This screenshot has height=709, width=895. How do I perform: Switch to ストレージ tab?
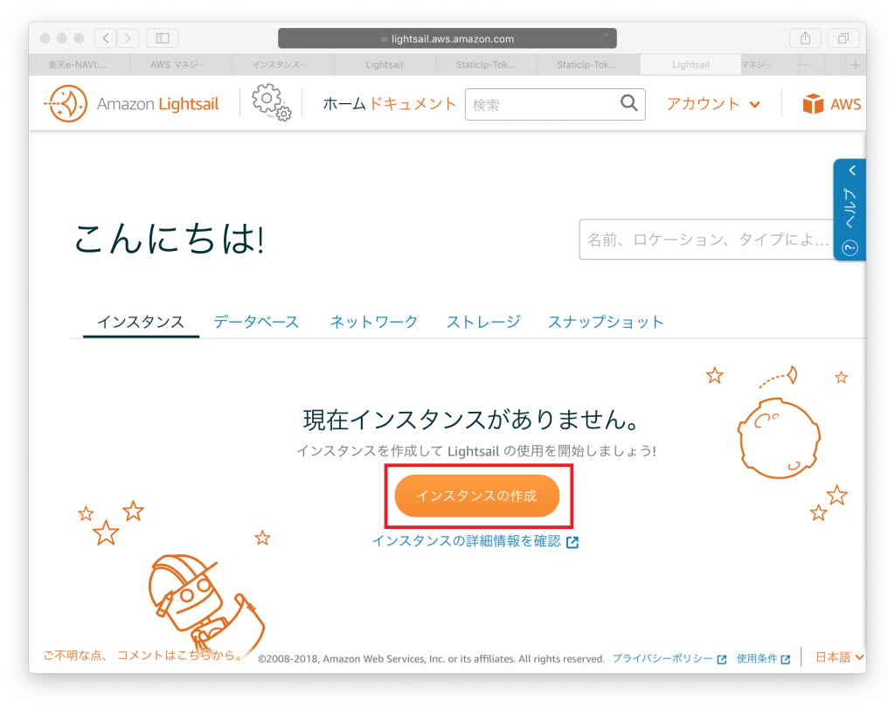point(482,322)
